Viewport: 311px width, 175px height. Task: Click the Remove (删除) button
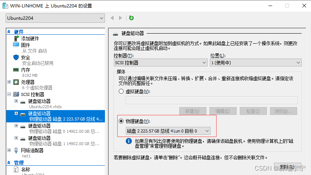(287, 167)
